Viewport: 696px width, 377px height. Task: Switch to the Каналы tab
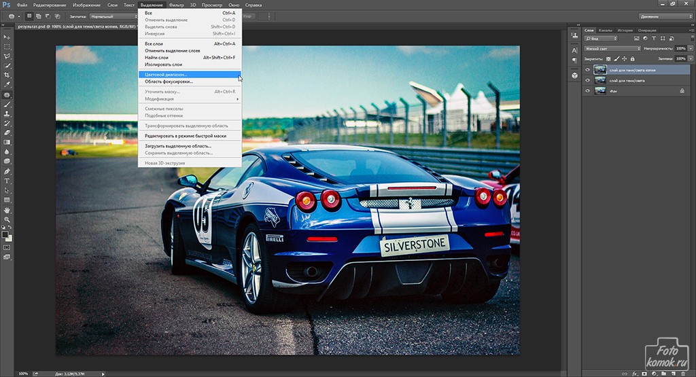605,30
